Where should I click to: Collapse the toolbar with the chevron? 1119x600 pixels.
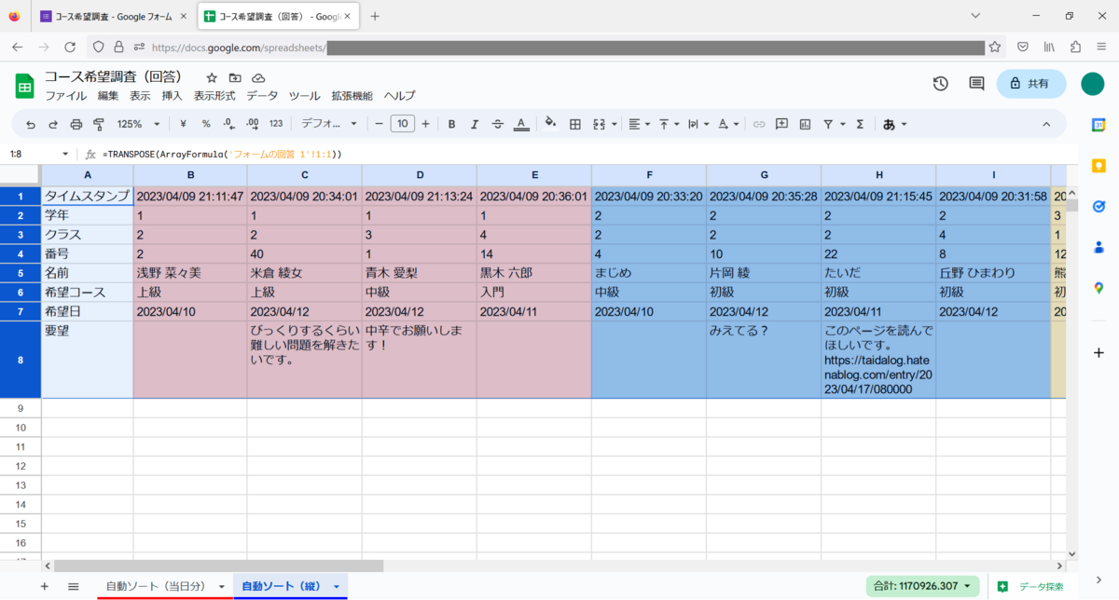click(1046, 124)
